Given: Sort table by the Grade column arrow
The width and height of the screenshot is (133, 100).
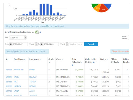Looking at the screenshot, I should (x=49, y=63).
